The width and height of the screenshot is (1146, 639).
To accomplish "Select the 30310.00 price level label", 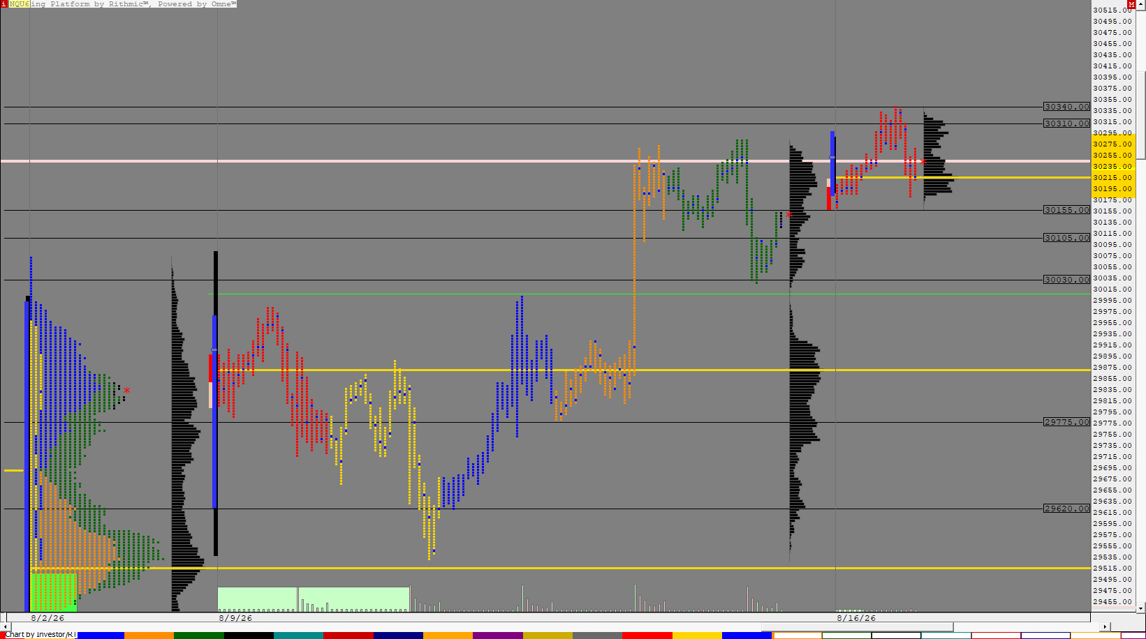I will coord(1066,123).
